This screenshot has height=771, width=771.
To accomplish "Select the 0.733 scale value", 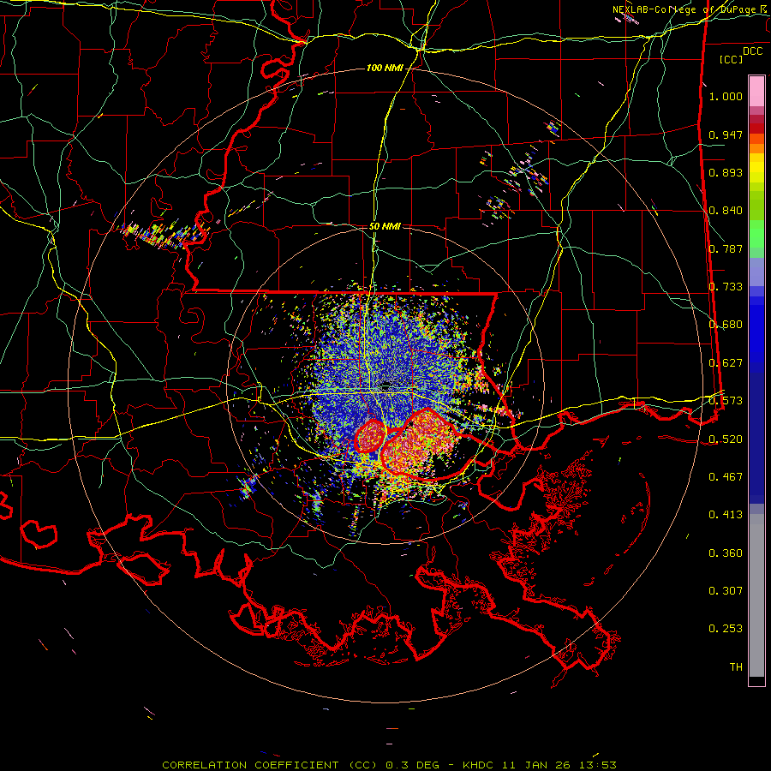I will pyautogui.click(x=726, y=287).
